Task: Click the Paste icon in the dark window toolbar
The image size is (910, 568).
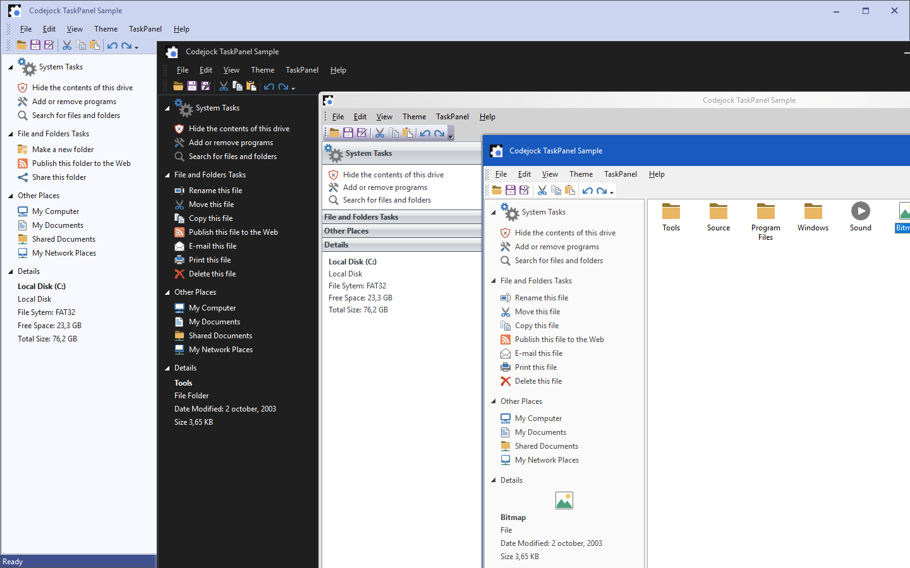Action: click(x=252, y=86)
